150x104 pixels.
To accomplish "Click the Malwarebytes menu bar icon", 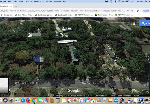I will click(x=107, y=2).
